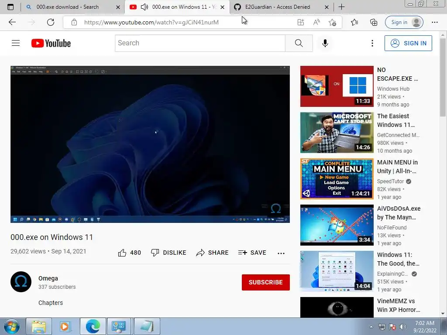Open AiVDsDOsA.exe video thumbnail
Screen dimensions: 447x335
(337, 225)
